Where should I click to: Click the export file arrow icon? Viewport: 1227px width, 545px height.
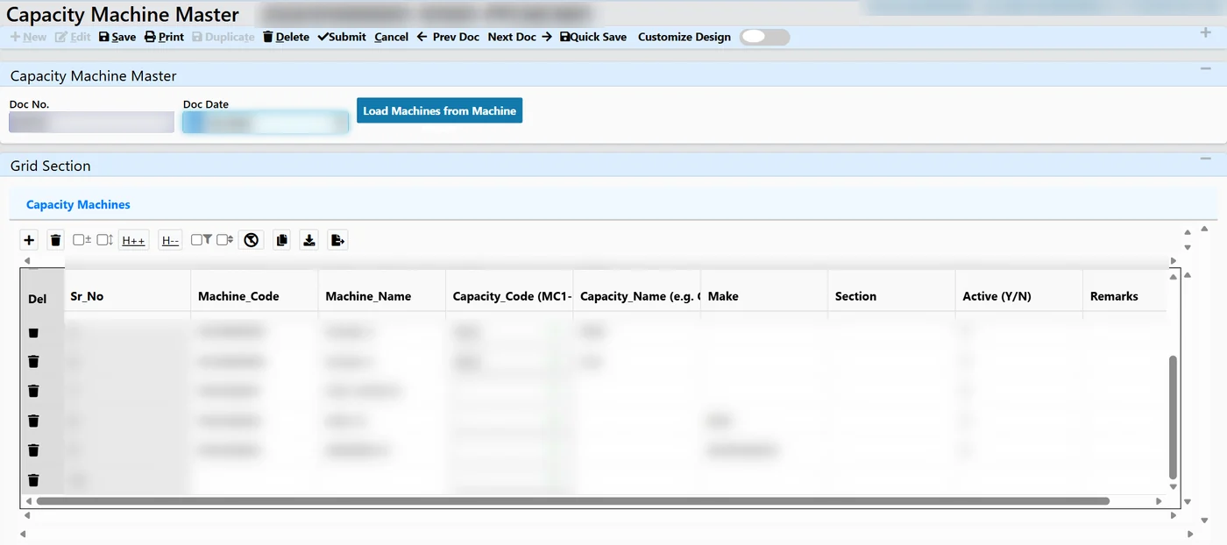(337, 240)
